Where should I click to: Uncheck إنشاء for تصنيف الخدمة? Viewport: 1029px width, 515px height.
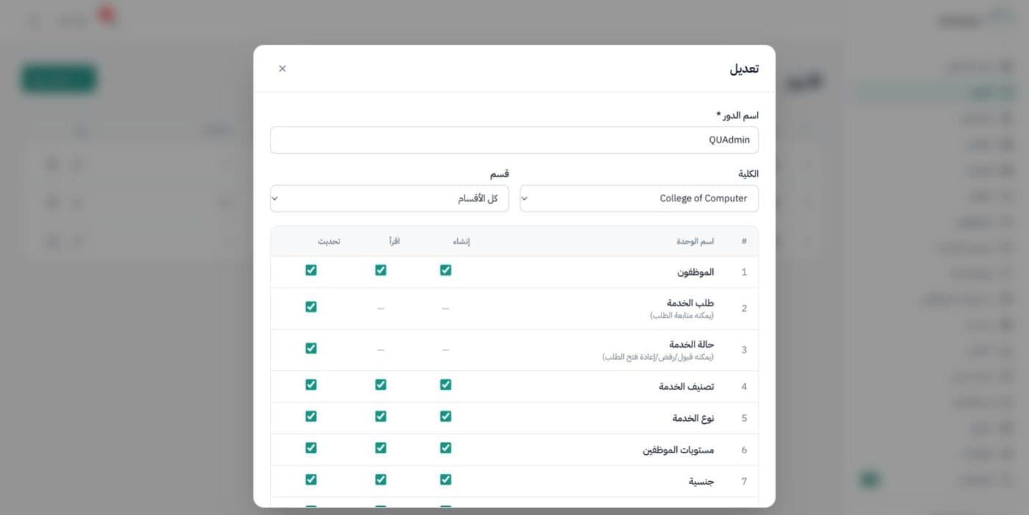click(445, 384)
